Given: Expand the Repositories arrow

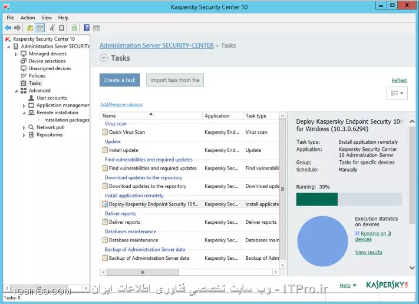Looking at the screenshot, I should (24, 135).
